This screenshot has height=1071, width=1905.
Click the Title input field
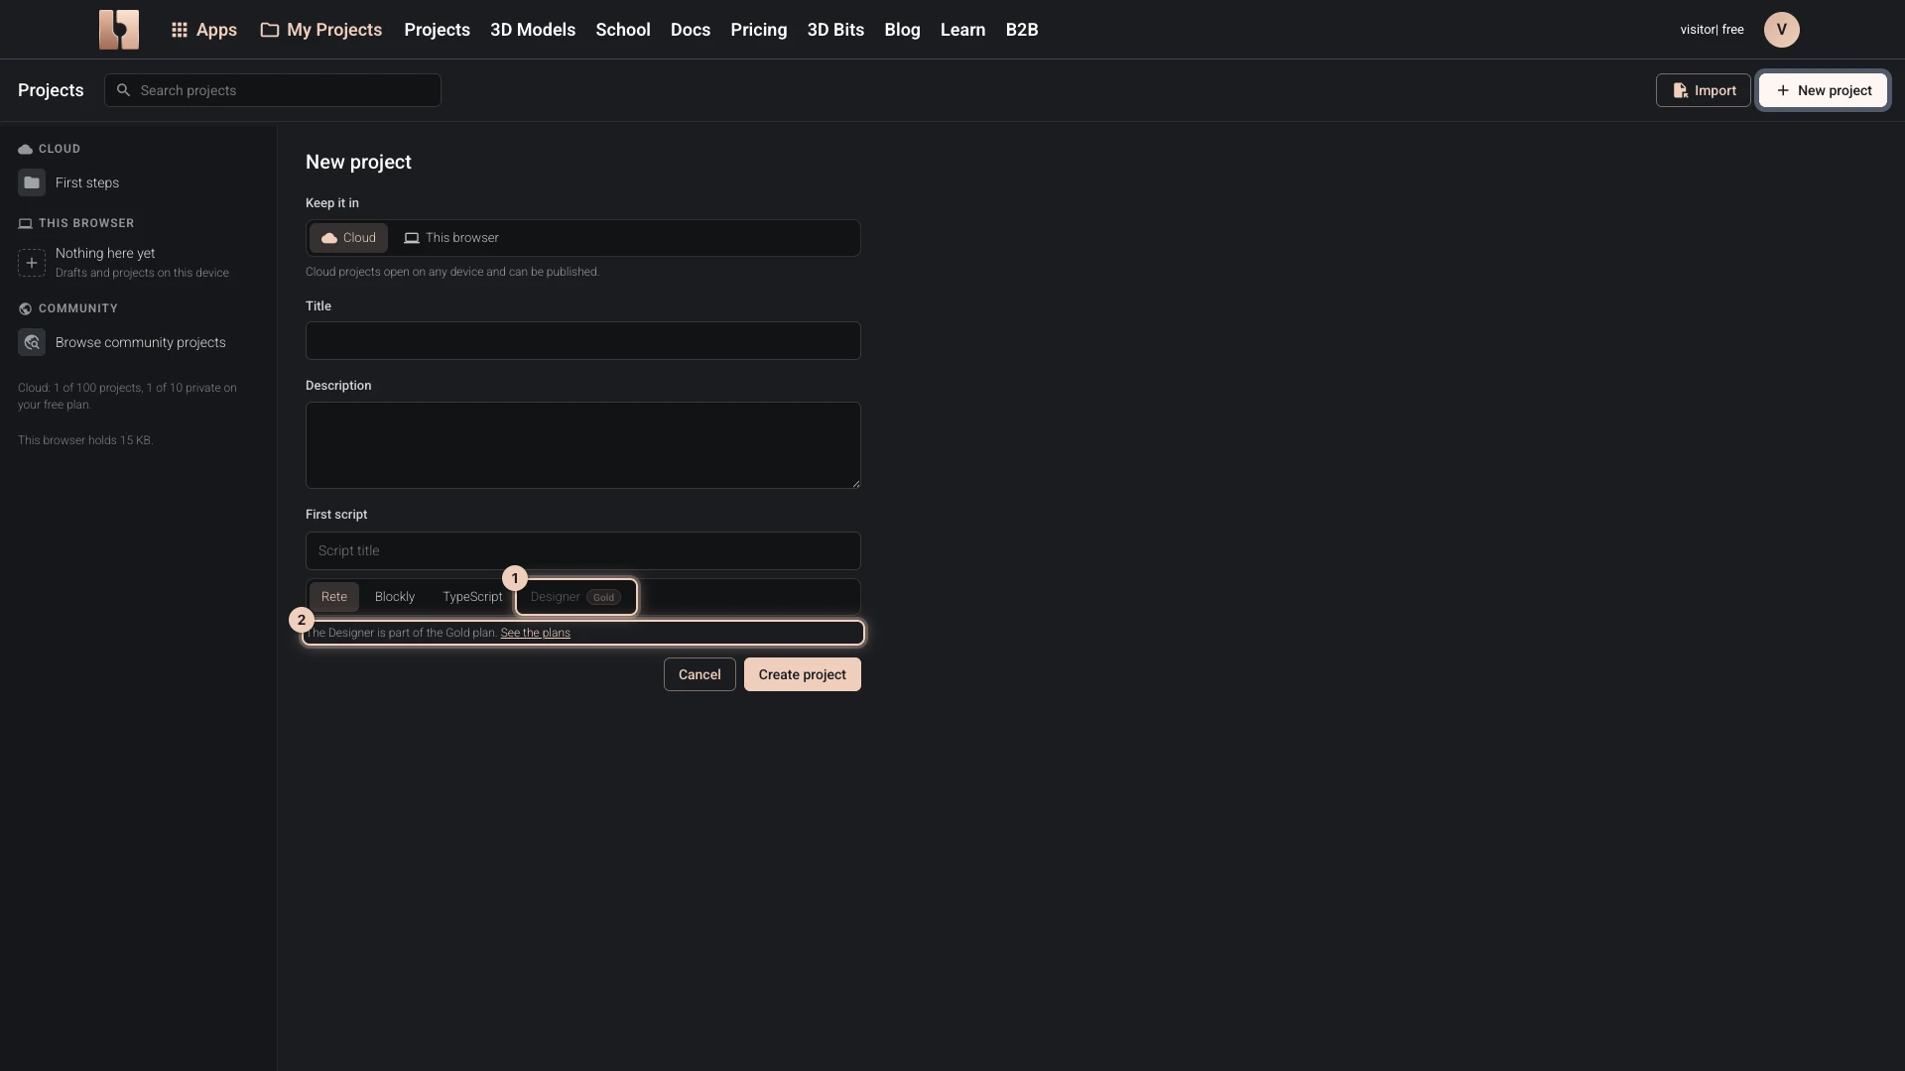click(x=583, y=340)
